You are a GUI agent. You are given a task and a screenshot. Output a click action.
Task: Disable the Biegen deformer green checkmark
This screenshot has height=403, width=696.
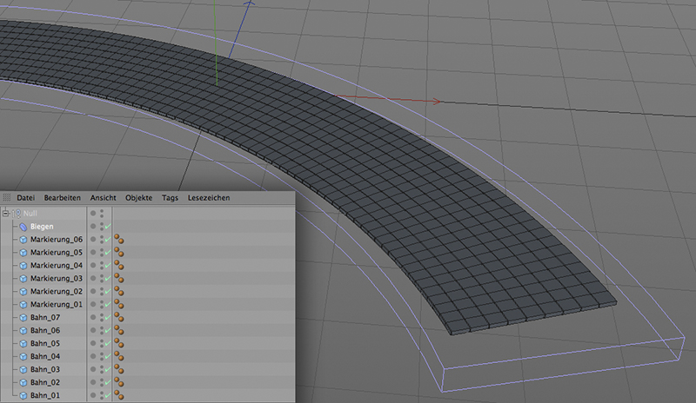107,226
